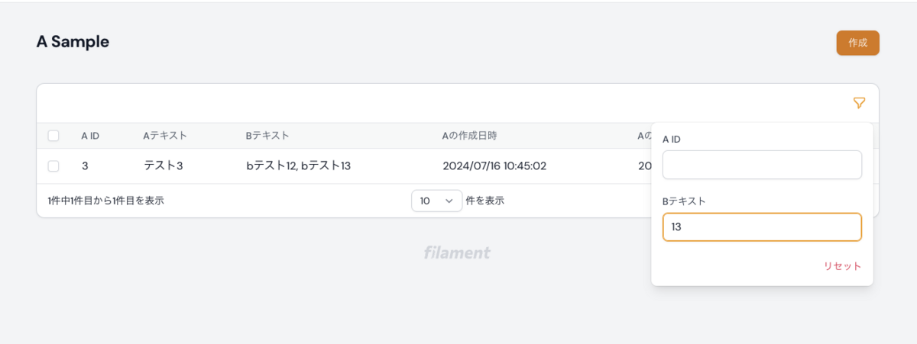Click the A Sample page heading

73,42
